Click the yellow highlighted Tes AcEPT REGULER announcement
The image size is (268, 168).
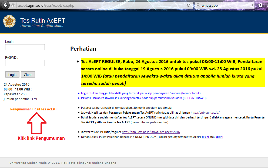tap(173, 72)
